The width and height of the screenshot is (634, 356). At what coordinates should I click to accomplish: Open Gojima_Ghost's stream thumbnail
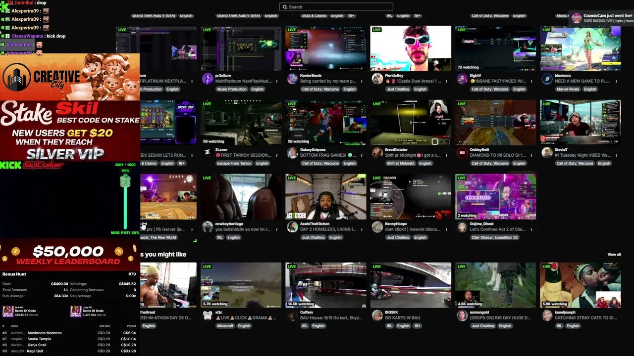coord(495,196)
